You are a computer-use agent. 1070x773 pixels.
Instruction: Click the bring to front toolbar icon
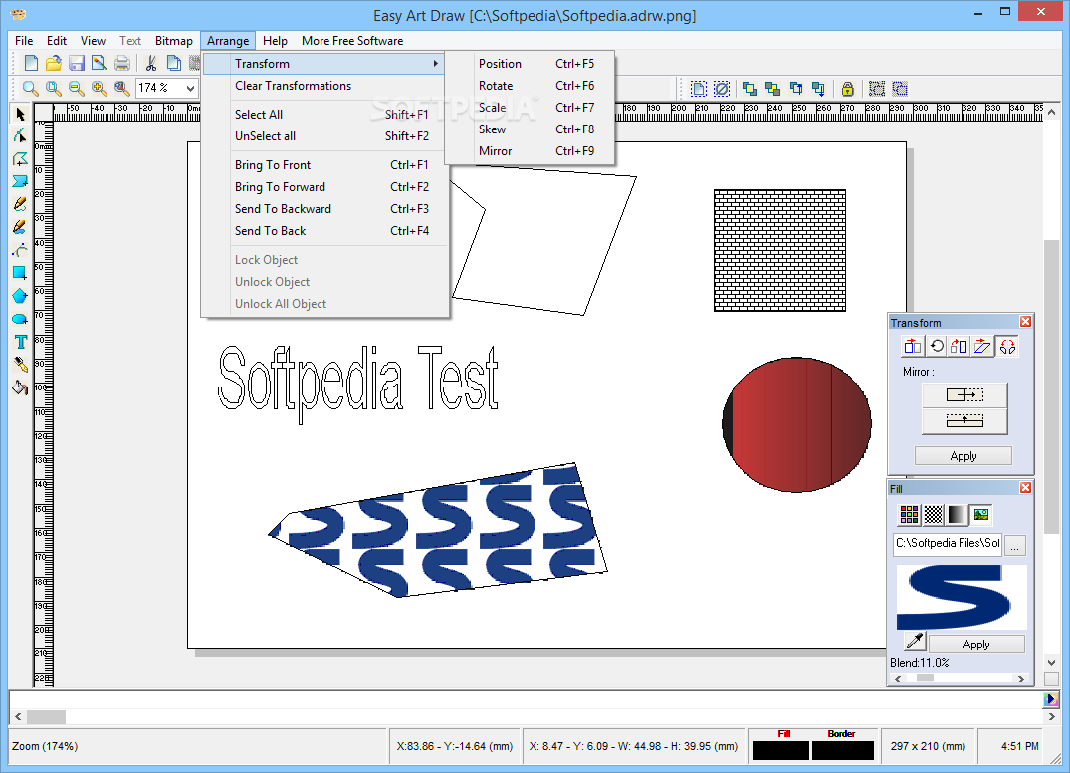pos(749,89)
